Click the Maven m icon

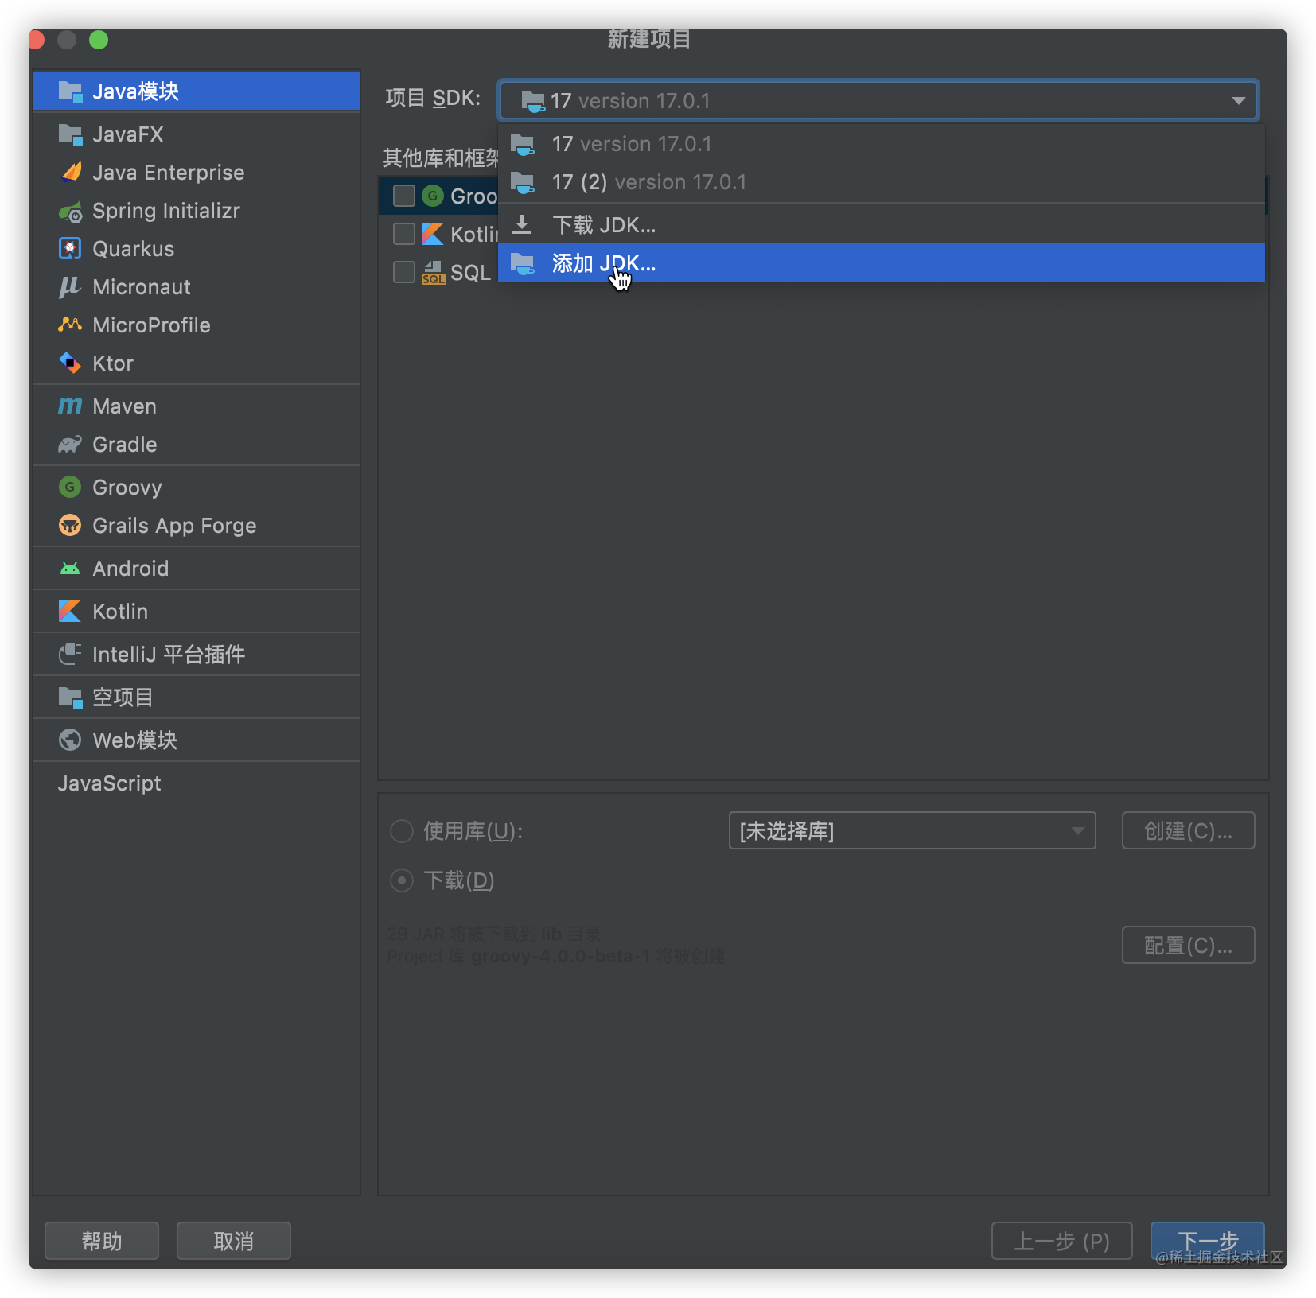[x=70, y=406]
